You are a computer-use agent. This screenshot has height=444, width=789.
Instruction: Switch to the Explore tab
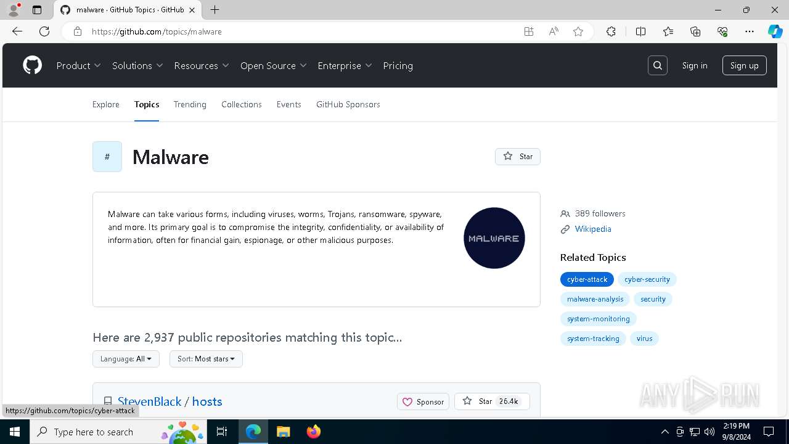point(106,104)
